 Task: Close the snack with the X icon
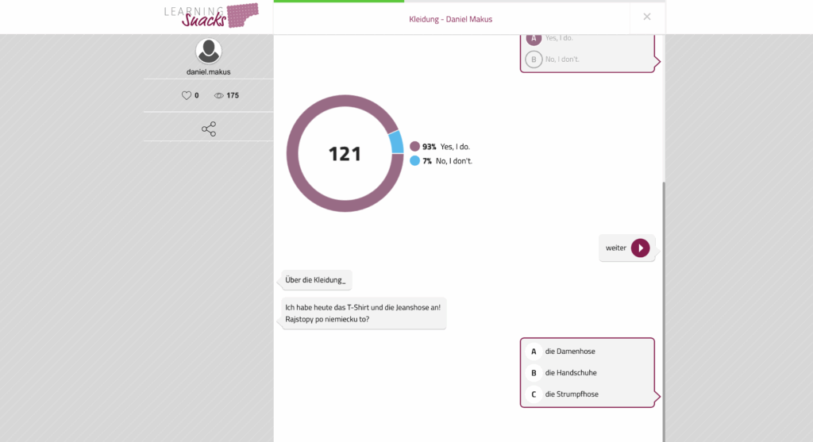(x=647, y=17)
